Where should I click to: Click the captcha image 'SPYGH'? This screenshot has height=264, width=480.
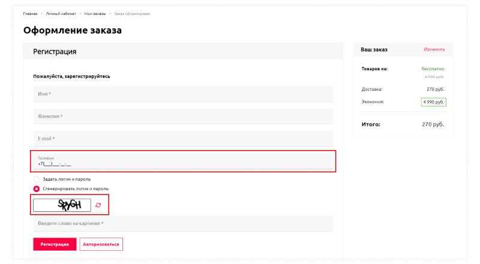click(62, 205)
